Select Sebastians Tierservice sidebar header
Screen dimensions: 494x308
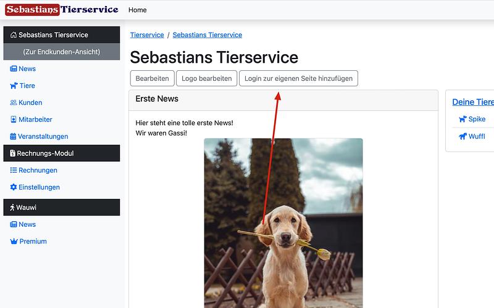[61, 35]
